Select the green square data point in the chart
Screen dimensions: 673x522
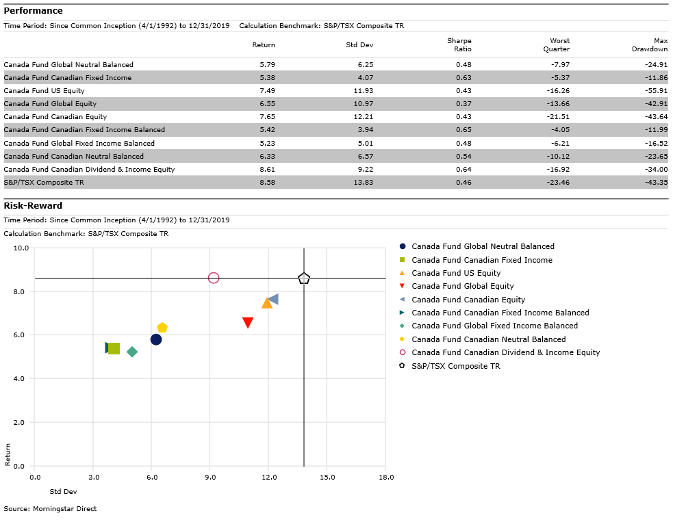pyautogui.click(x=114, y=348)
